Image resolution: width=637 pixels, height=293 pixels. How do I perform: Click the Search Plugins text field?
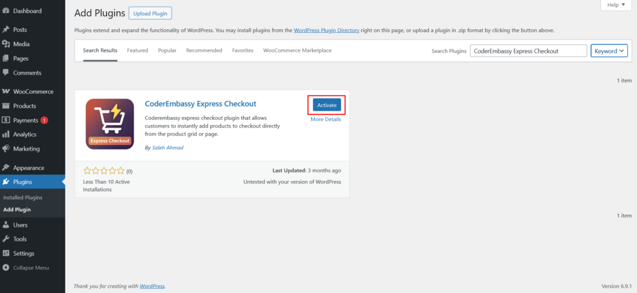coord(528,51)
